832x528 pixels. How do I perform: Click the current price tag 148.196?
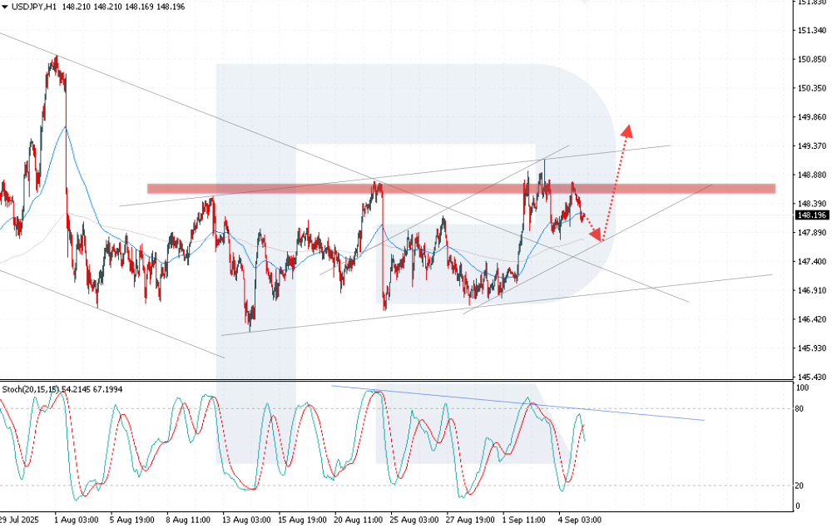tap(810, 215)
